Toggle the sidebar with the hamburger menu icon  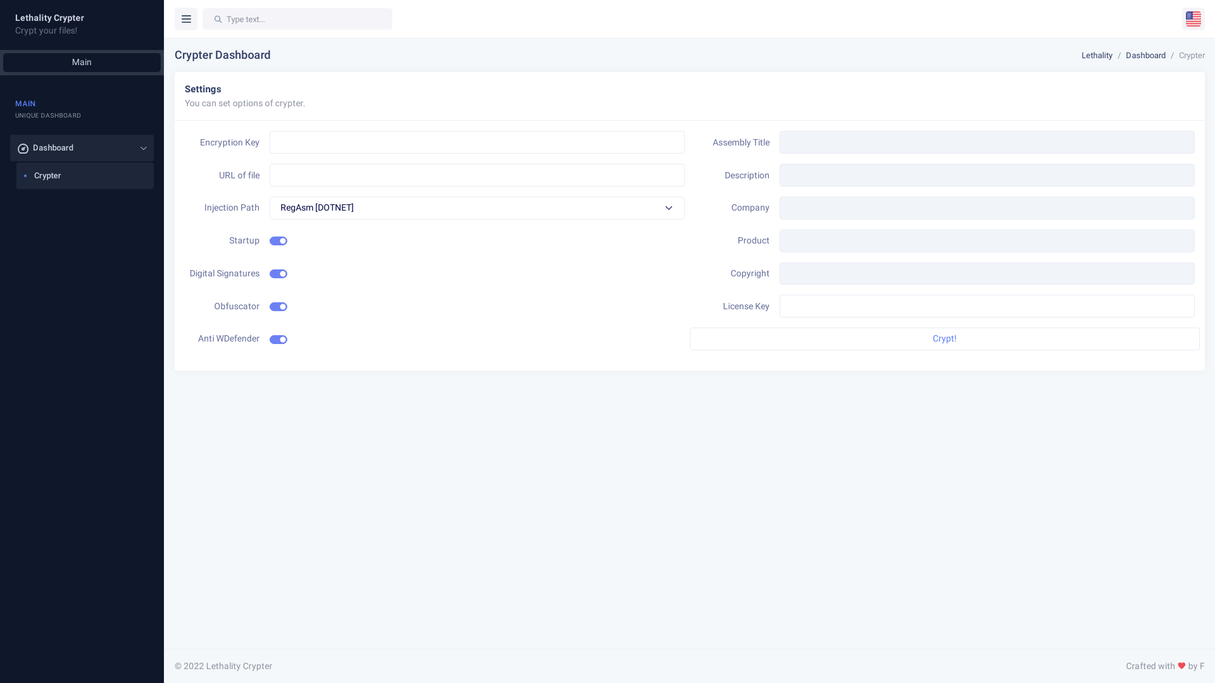click(186, 19)
